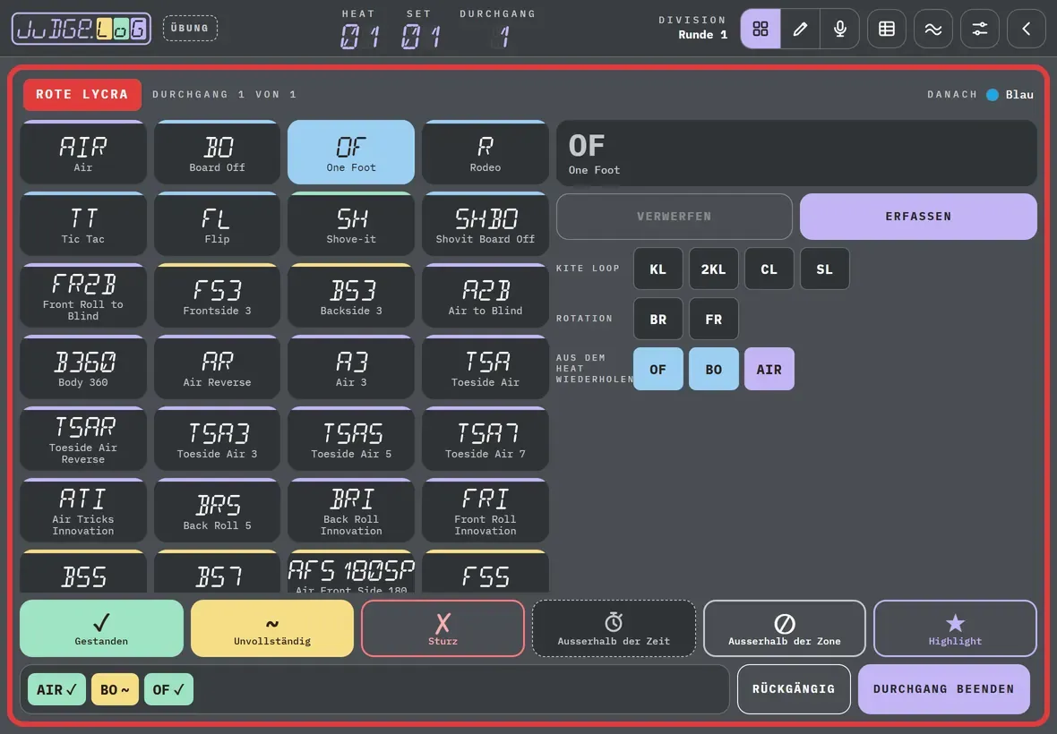Click Durchgang Beenden to finish run
The image size is (1057, 734).
[x=944, y=689]
